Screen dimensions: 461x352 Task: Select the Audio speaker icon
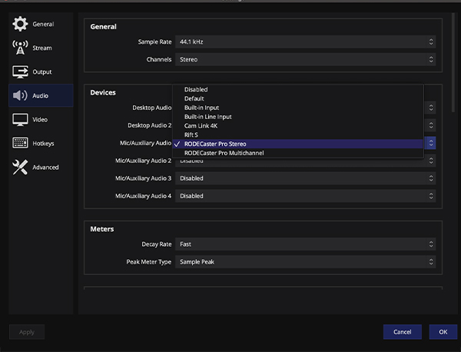(x=20, y=95)
